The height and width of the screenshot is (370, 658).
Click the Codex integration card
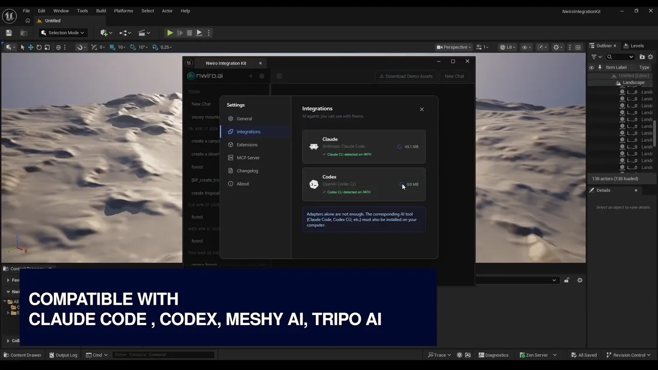tap(364, 184)
